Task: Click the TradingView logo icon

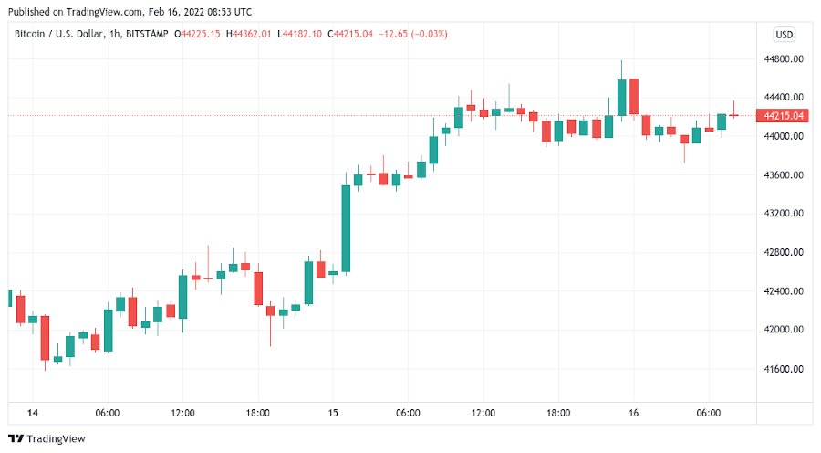Action: coord(16,438)
